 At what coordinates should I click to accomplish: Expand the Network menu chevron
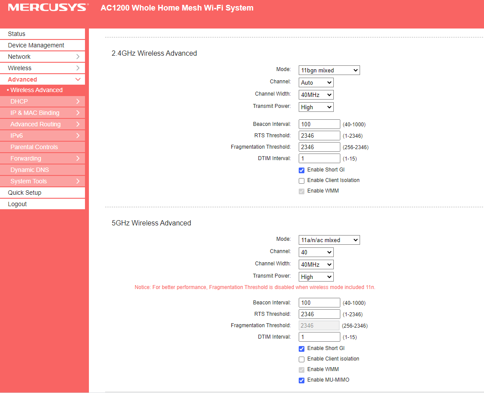click(x=78, y=57)
